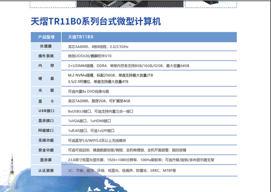Select the 硬盘 row label
This screenshot has width=271, height=192.
point(46,78)
